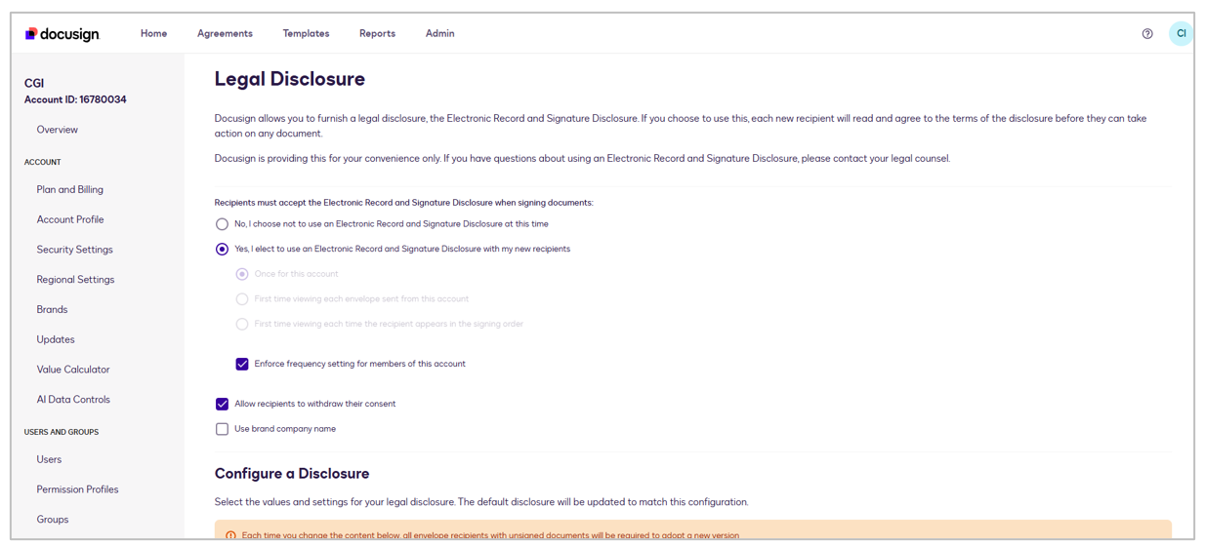Go to the Agreements tab
Viewport: 1205px width, 547px height.
[x=225, y=34]
